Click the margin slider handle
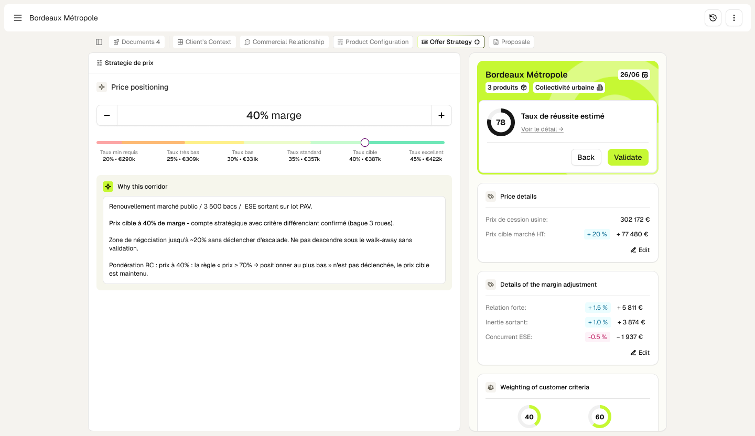The height and width of the screenshot is (436, 755). point(365,143)
